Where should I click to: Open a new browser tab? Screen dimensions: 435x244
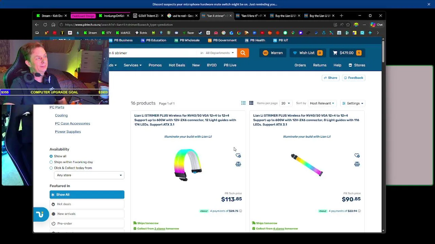pyautogui.click(x=342, y=16)
